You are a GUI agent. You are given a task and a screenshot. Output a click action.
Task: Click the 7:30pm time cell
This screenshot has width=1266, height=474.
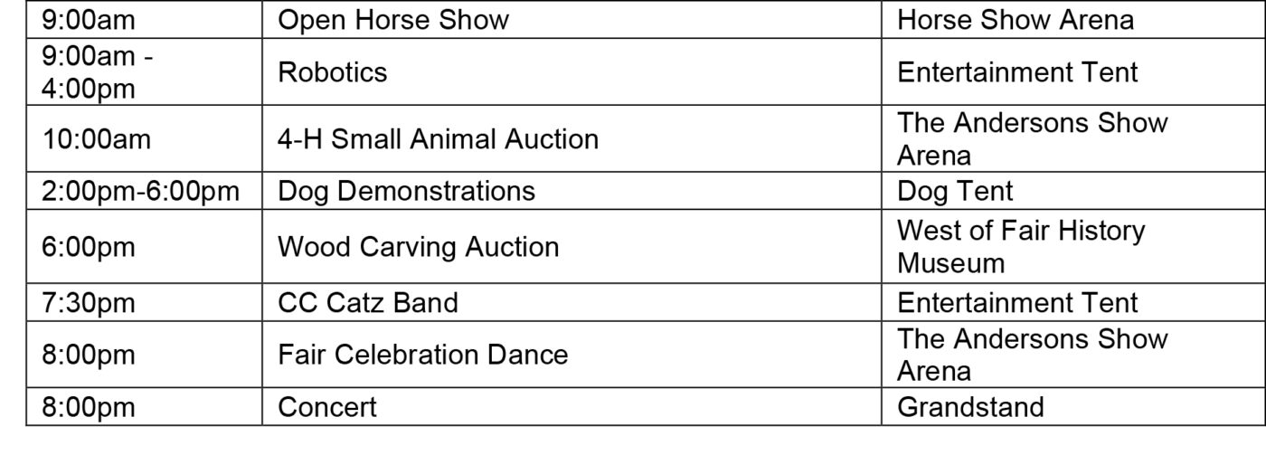tap(88, 302)
